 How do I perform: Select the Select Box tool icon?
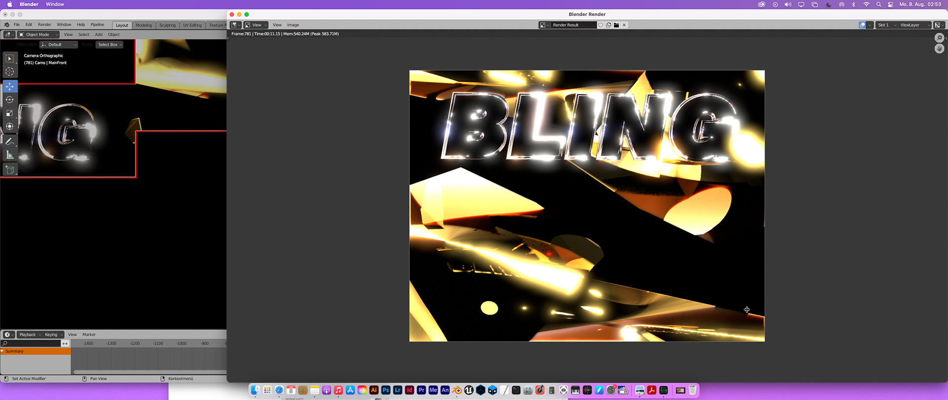coord(9,58)
